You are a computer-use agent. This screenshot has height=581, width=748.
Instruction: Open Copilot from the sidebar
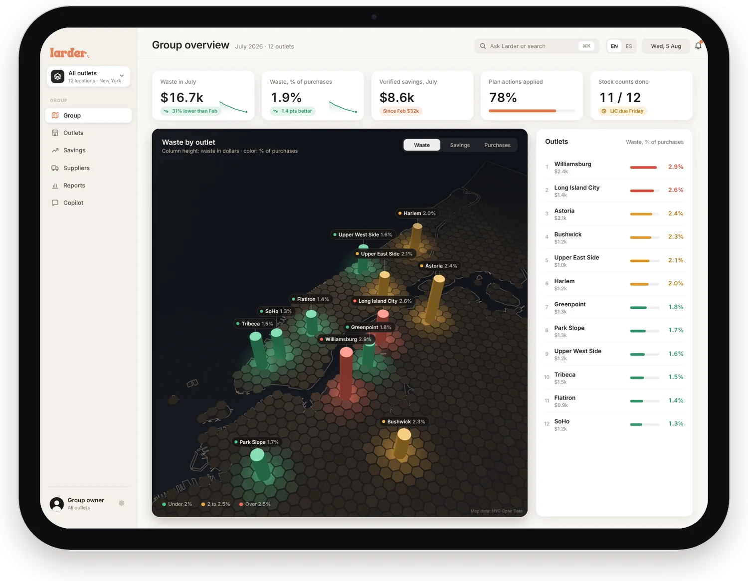click(x=88, y=203)
